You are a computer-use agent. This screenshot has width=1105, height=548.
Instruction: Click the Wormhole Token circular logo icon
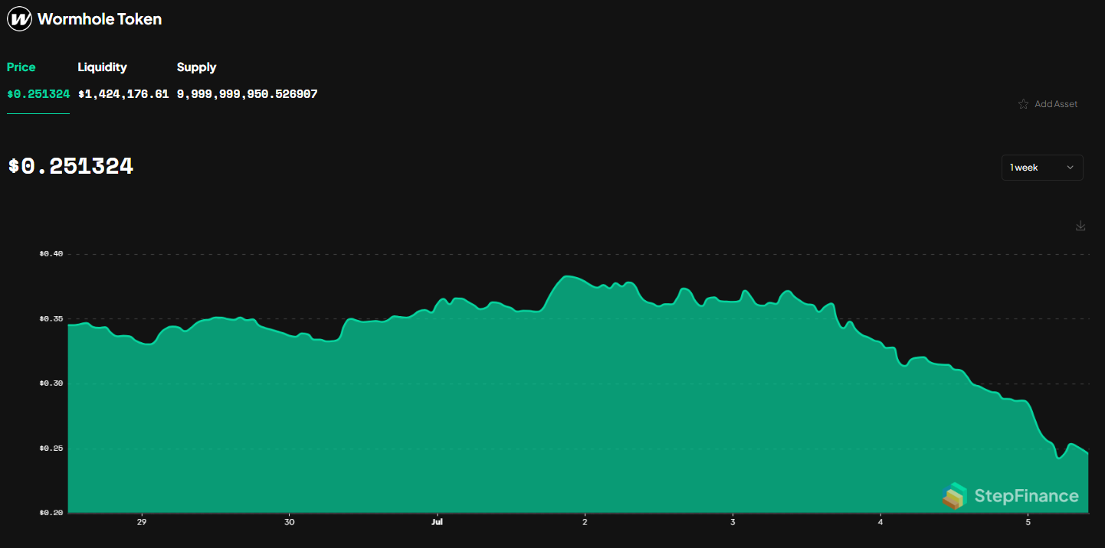[19, 18]
